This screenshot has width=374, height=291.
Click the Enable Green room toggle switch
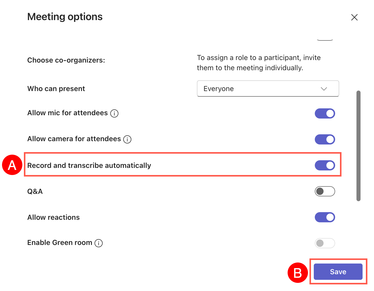[x=325, y=243]
